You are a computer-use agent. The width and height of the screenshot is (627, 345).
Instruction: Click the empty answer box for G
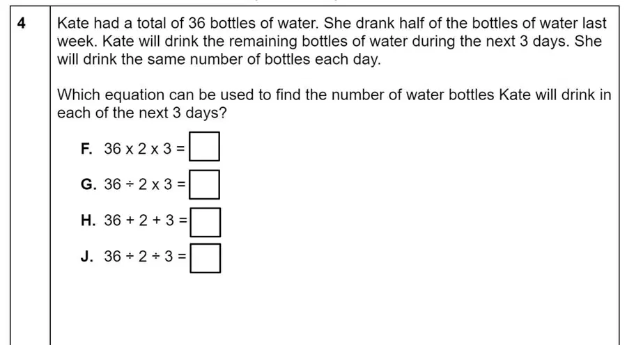coord(204,184)
